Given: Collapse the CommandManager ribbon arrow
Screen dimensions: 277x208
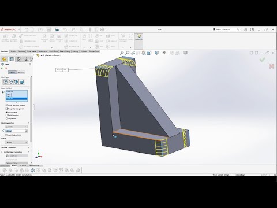Looking at the screenshot, I should coord(274,47).
